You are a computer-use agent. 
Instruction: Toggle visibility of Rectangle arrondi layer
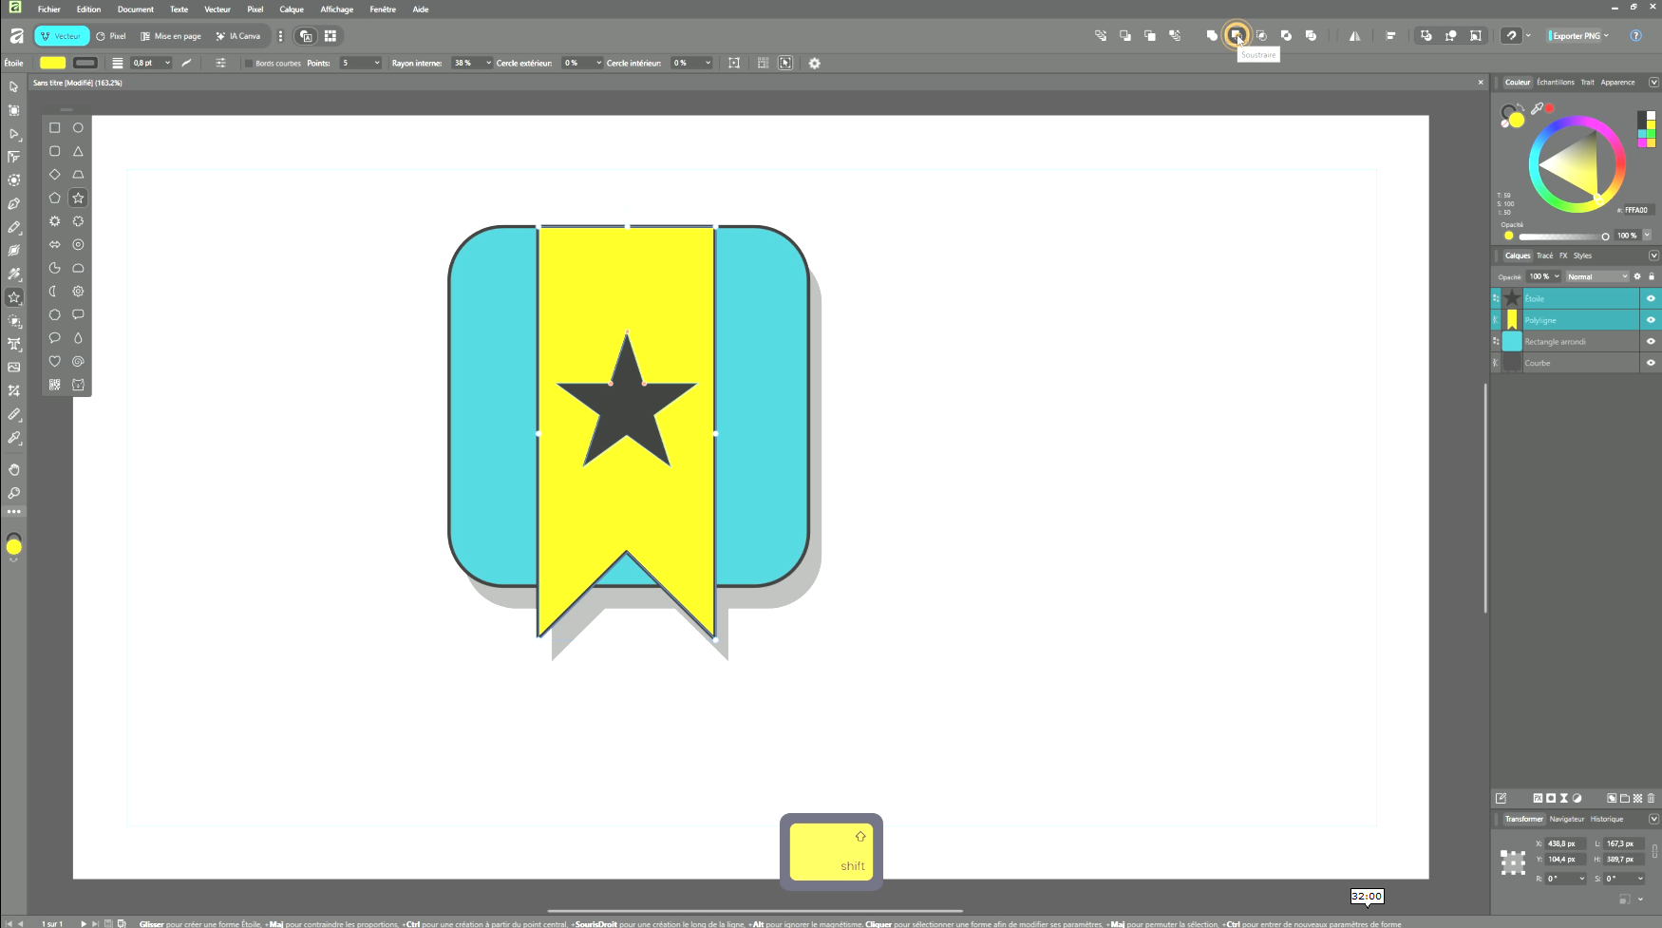[x=1651, y=342]
